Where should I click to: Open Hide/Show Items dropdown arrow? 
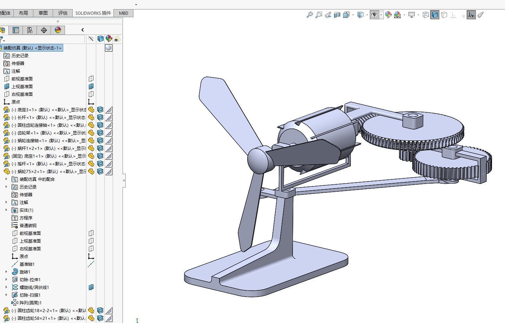tap(381, 15)
